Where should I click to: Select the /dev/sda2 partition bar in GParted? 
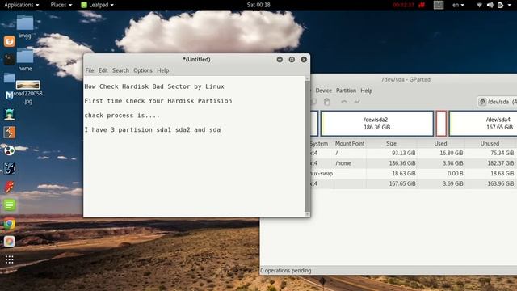[377, 124]
